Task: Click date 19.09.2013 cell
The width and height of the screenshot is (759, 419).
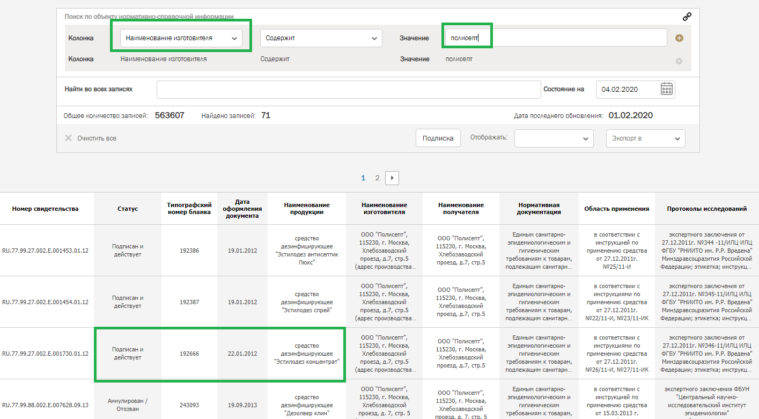Action: (x=242, y=405)
